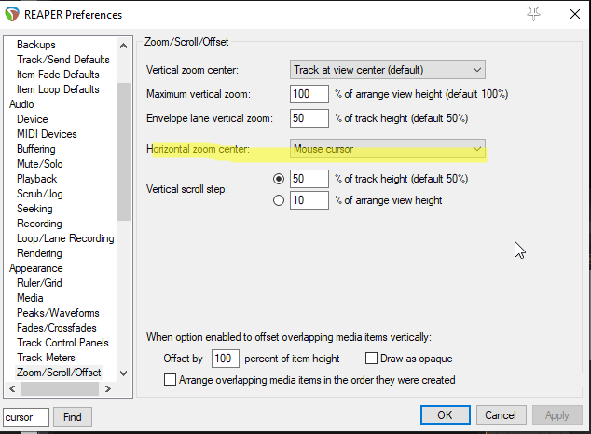Image resolution: width=591 pixels, height=434 pixels.
Task: Click the track height scroll step field
Action: pos(309,179)
